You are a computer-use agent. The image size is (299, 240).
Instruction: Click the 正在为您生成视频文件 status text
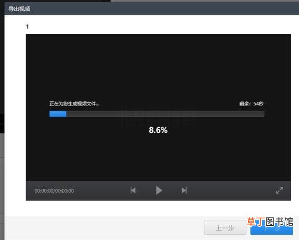(74, 104)
